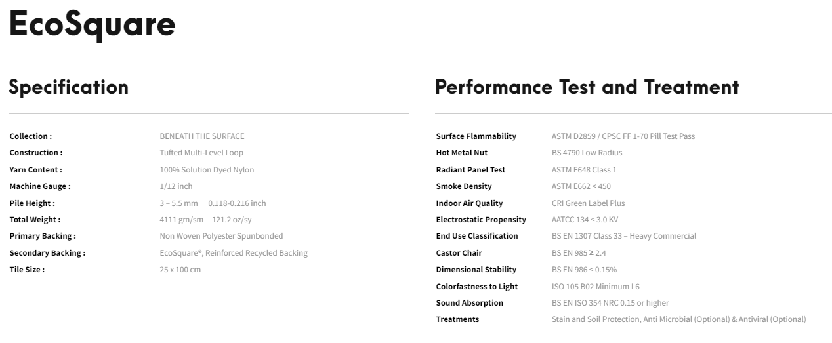832x343 pixels.
Task: Click the tile size 25 x 100 cm
Action: [x=180, y=270]
